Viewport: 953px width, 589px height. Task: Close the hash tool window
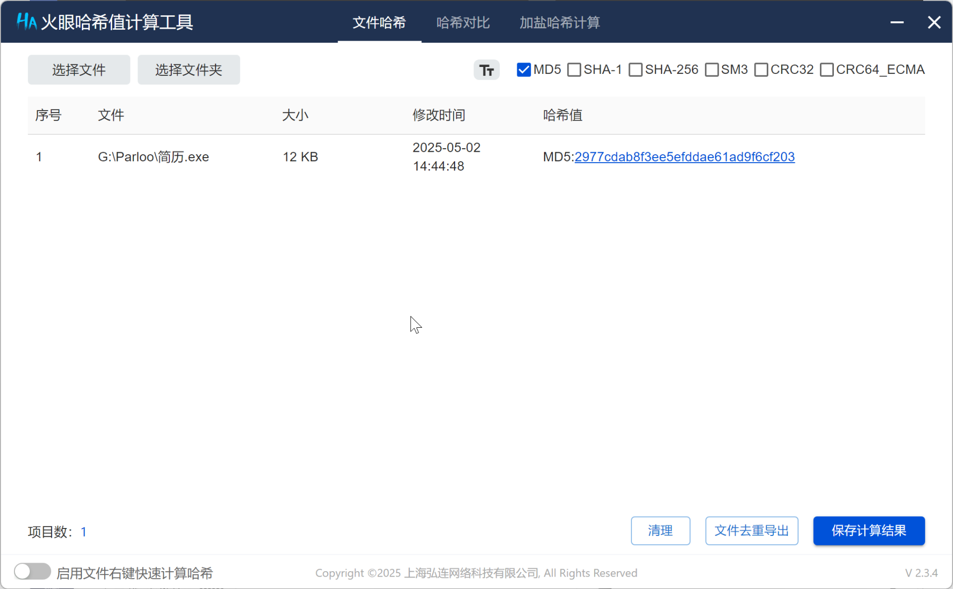[x=934, y=22]
